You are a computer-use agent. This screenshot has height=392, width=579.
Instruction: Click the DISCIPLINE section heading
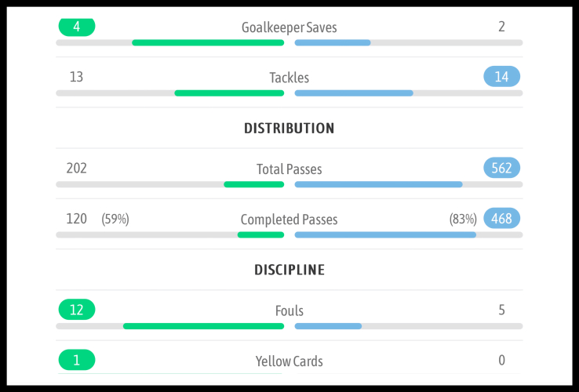pyautogui.click(x=289, y=270)
